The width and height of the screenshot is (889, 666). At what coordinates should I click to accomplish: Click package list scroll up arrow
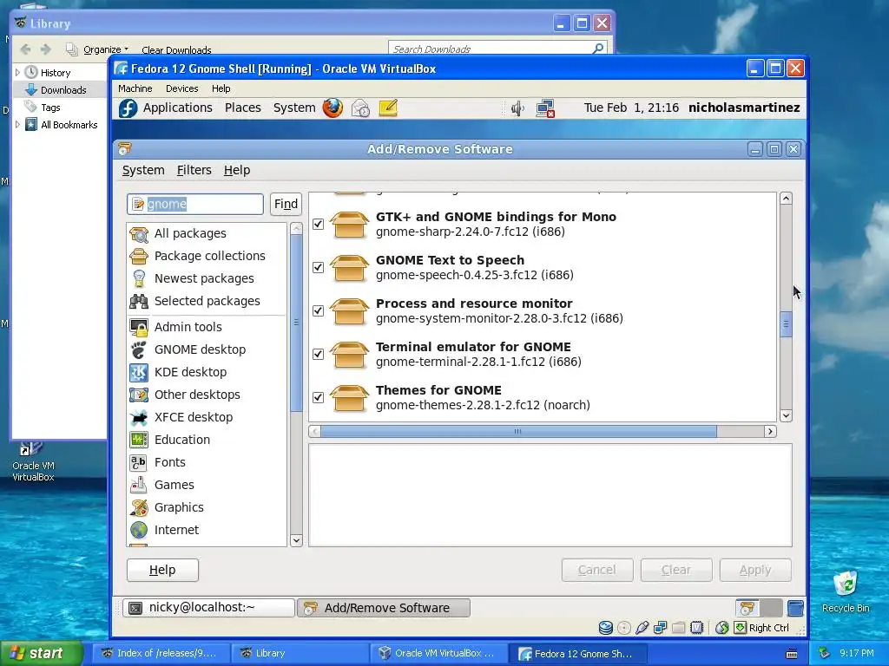tap(786, 199)
